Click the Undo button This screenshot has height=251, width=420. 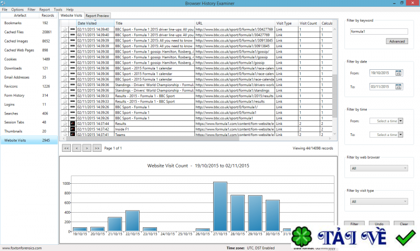pos(379,224)
